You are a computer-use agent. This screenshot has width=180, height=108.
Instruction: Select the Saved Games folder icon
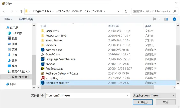[x=43, y=40]
